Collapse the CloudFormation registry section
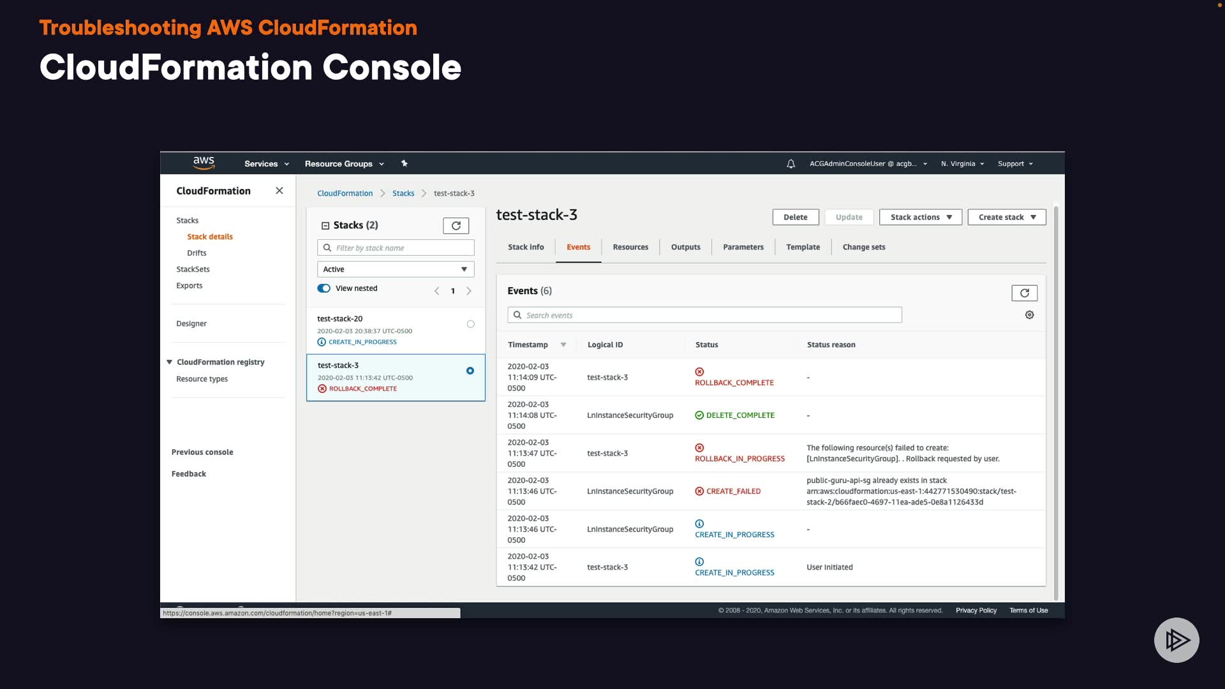 pos(170,362)
